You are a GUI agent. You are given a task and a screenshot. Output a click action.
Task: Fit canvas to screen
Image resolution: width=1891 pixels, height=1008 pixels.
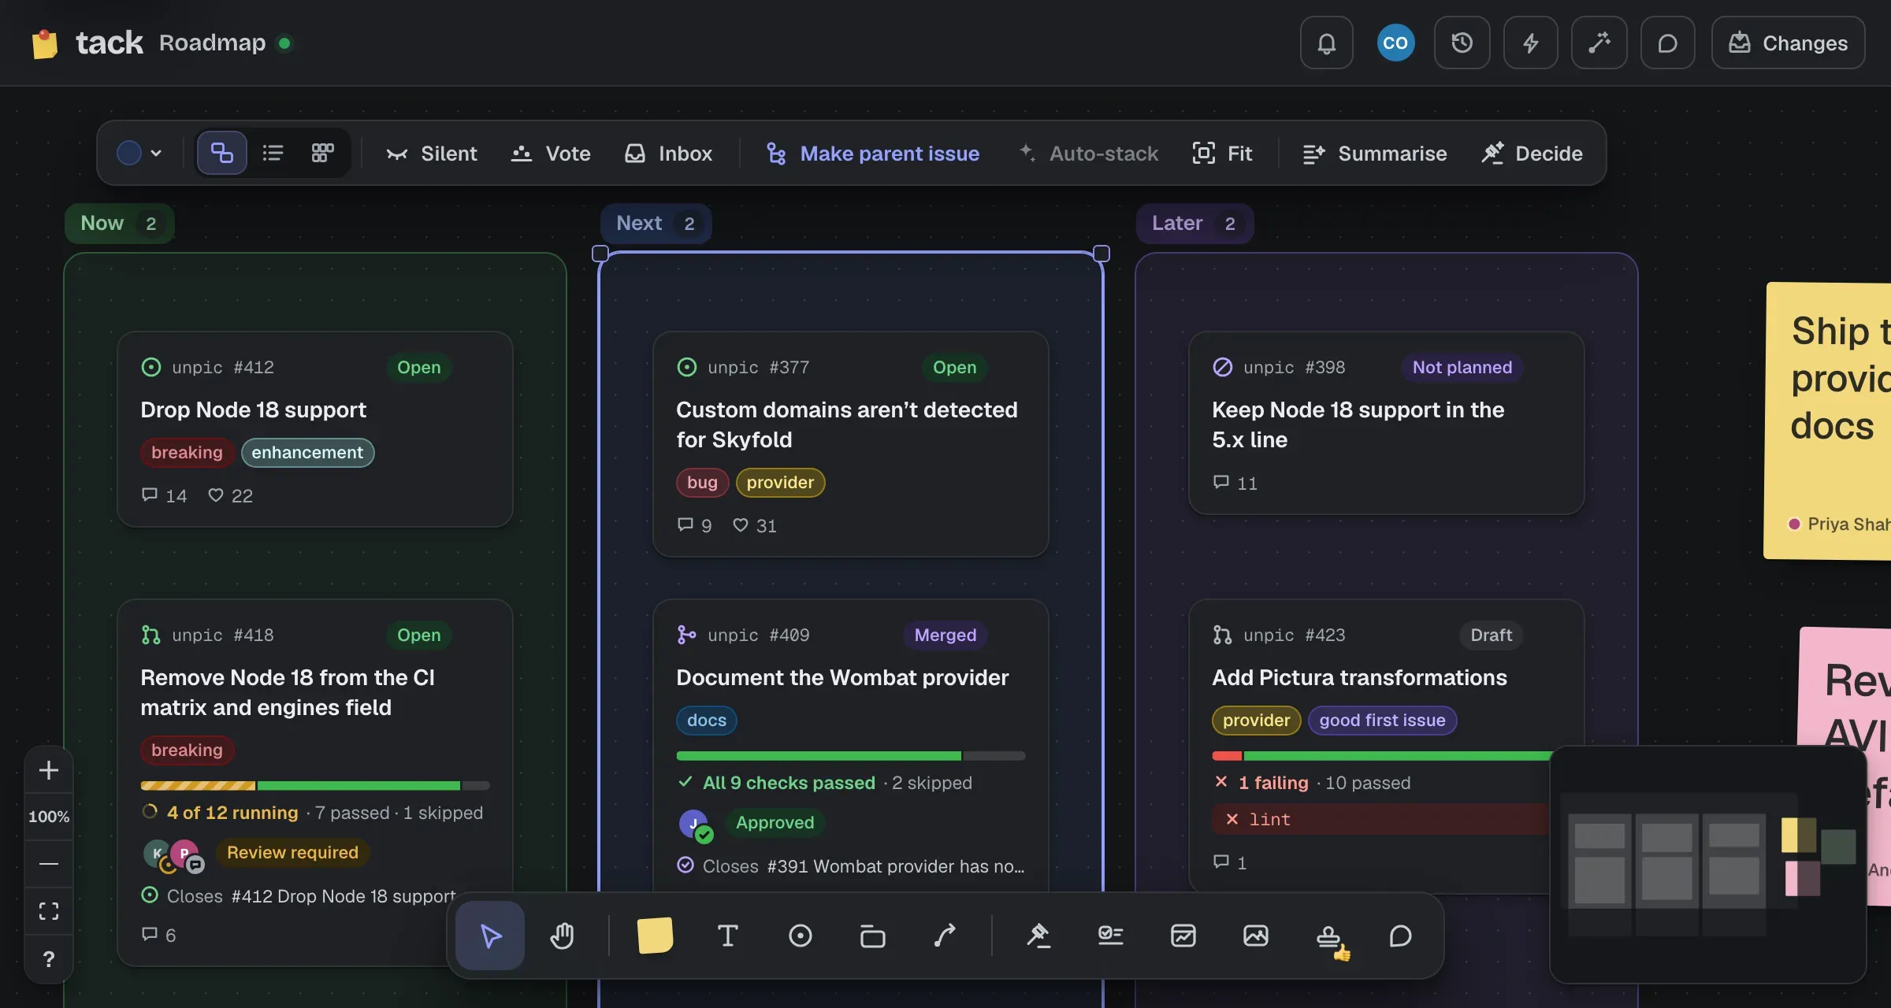[x=1222, y=153]
